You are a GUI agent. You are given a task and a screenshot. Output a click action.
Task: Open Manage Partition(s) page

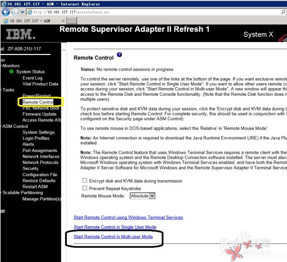click(x=42, y=199)
